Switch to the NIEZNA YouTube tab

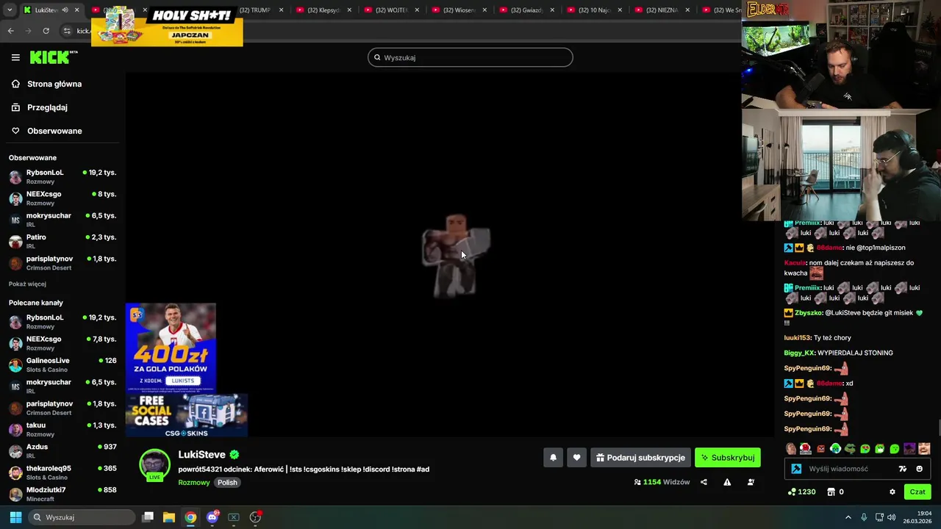point(662,10)
